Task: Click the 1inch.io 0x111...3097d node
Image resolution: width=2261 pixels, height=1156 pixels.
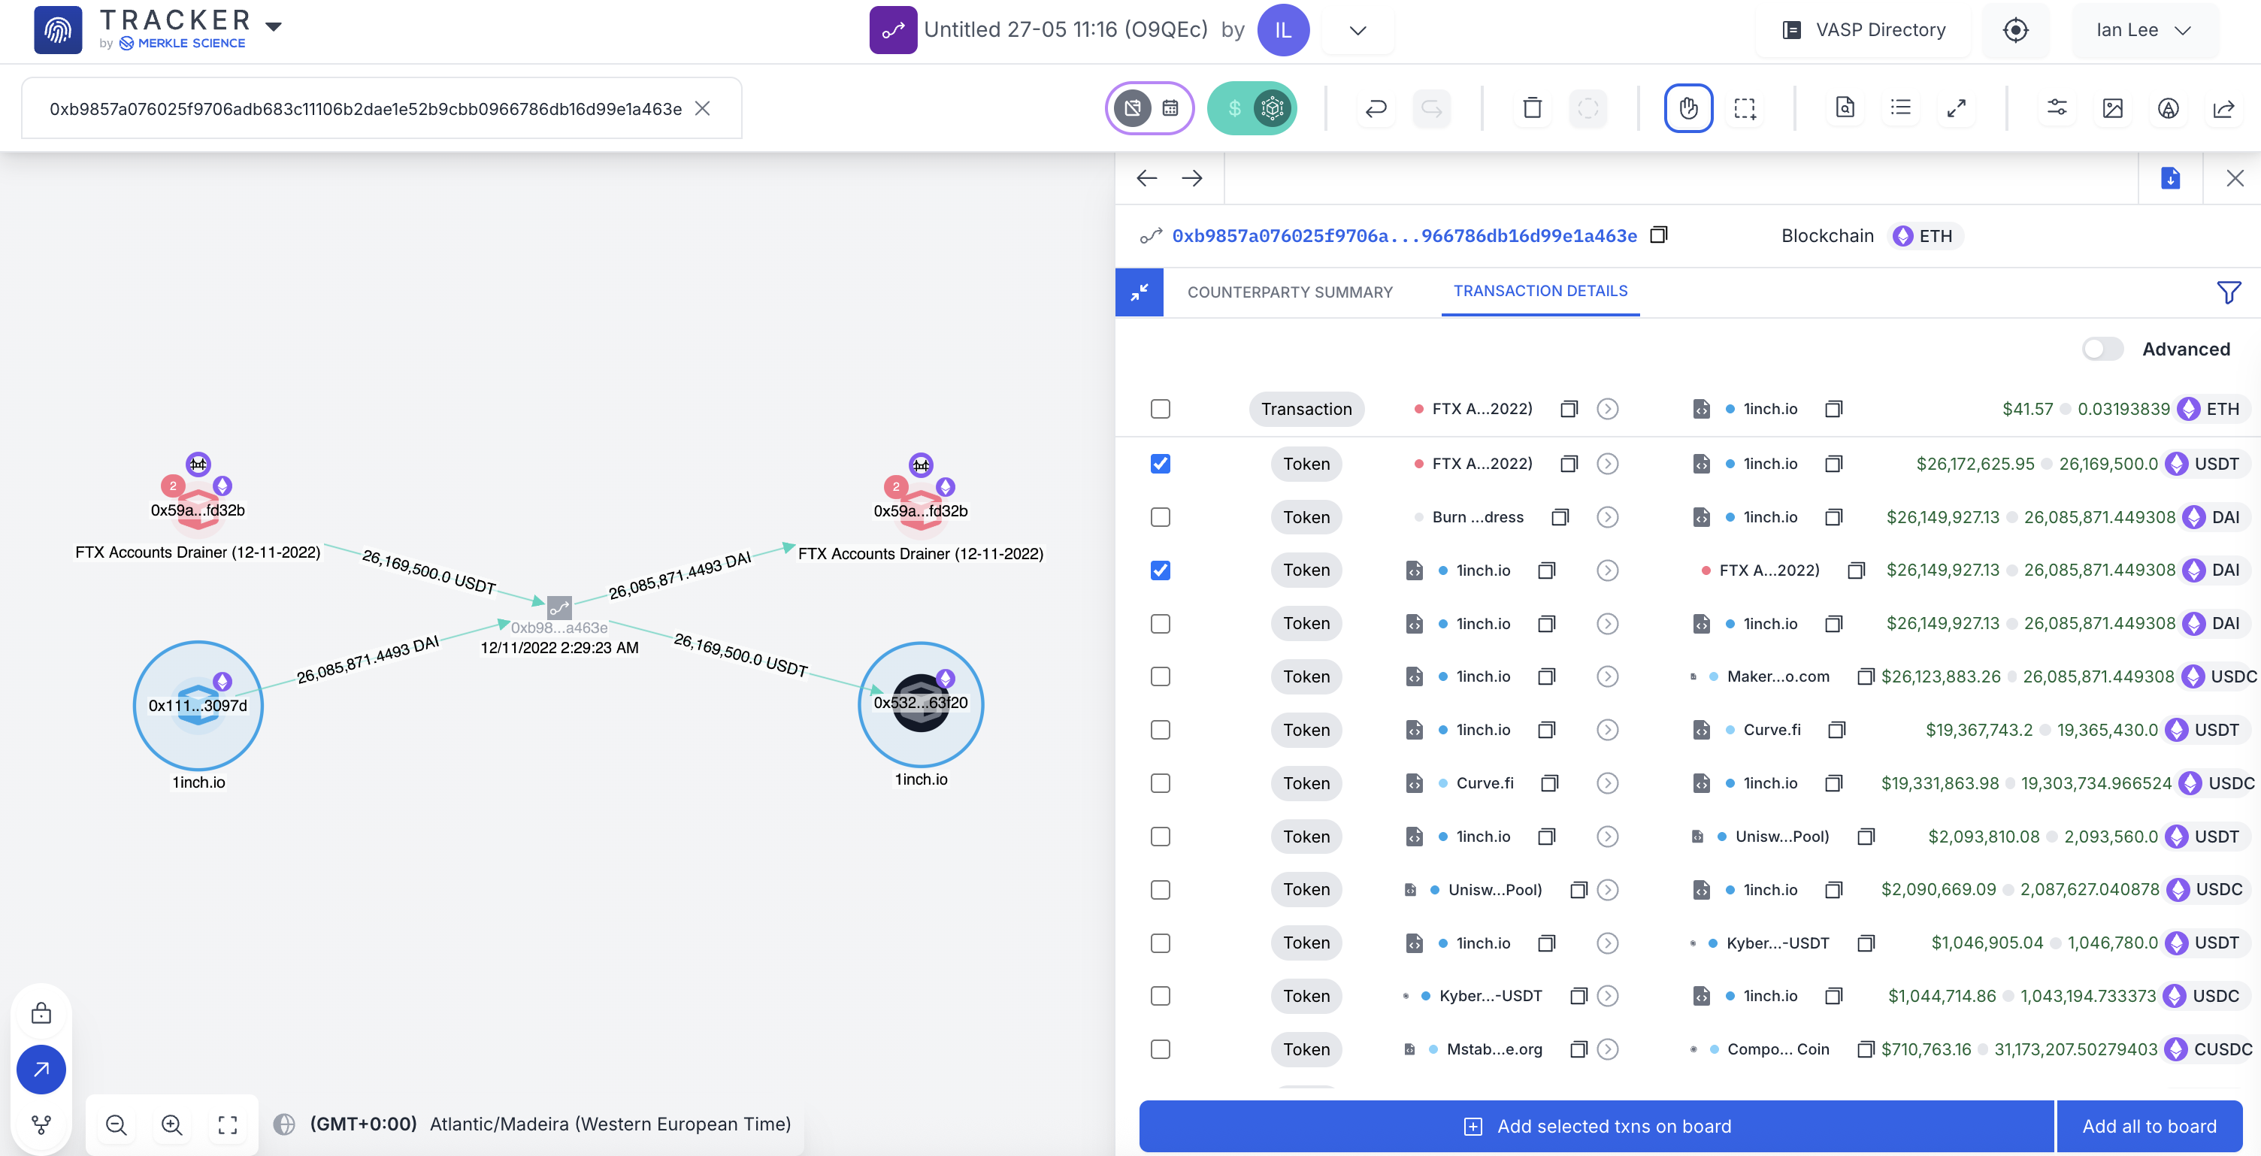Action: point(198,705)
